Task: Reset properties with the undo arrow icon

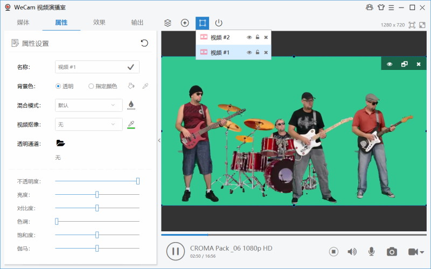Action: [144, 43]
